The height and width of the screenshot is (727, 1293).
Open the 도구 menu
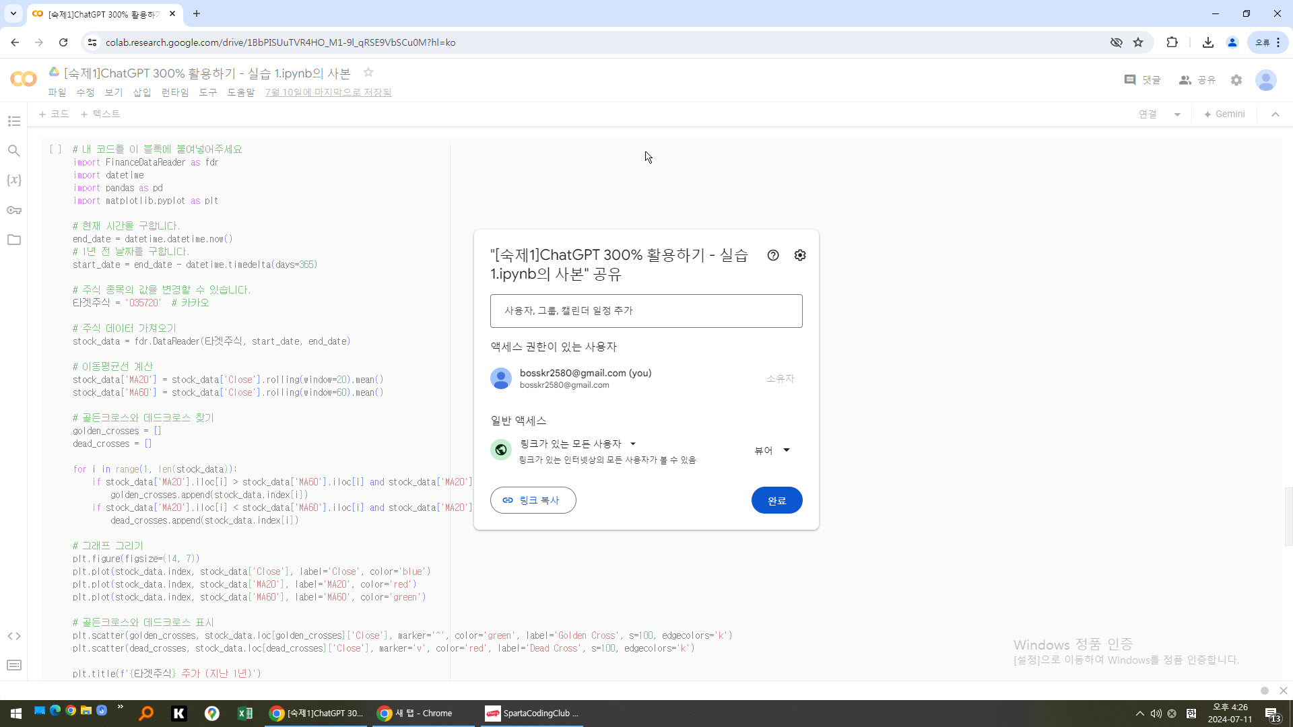[x=208, y=92]
